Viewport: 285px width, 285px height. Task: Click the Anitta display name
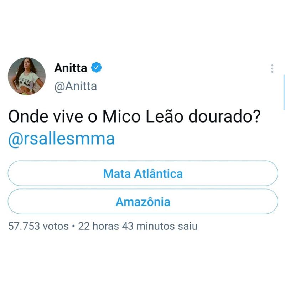click(71, 68)
